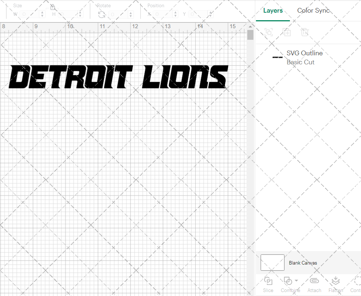
Task: Click the Blank Canvas label
Action: pyautogui.click(x=303, y=263)
